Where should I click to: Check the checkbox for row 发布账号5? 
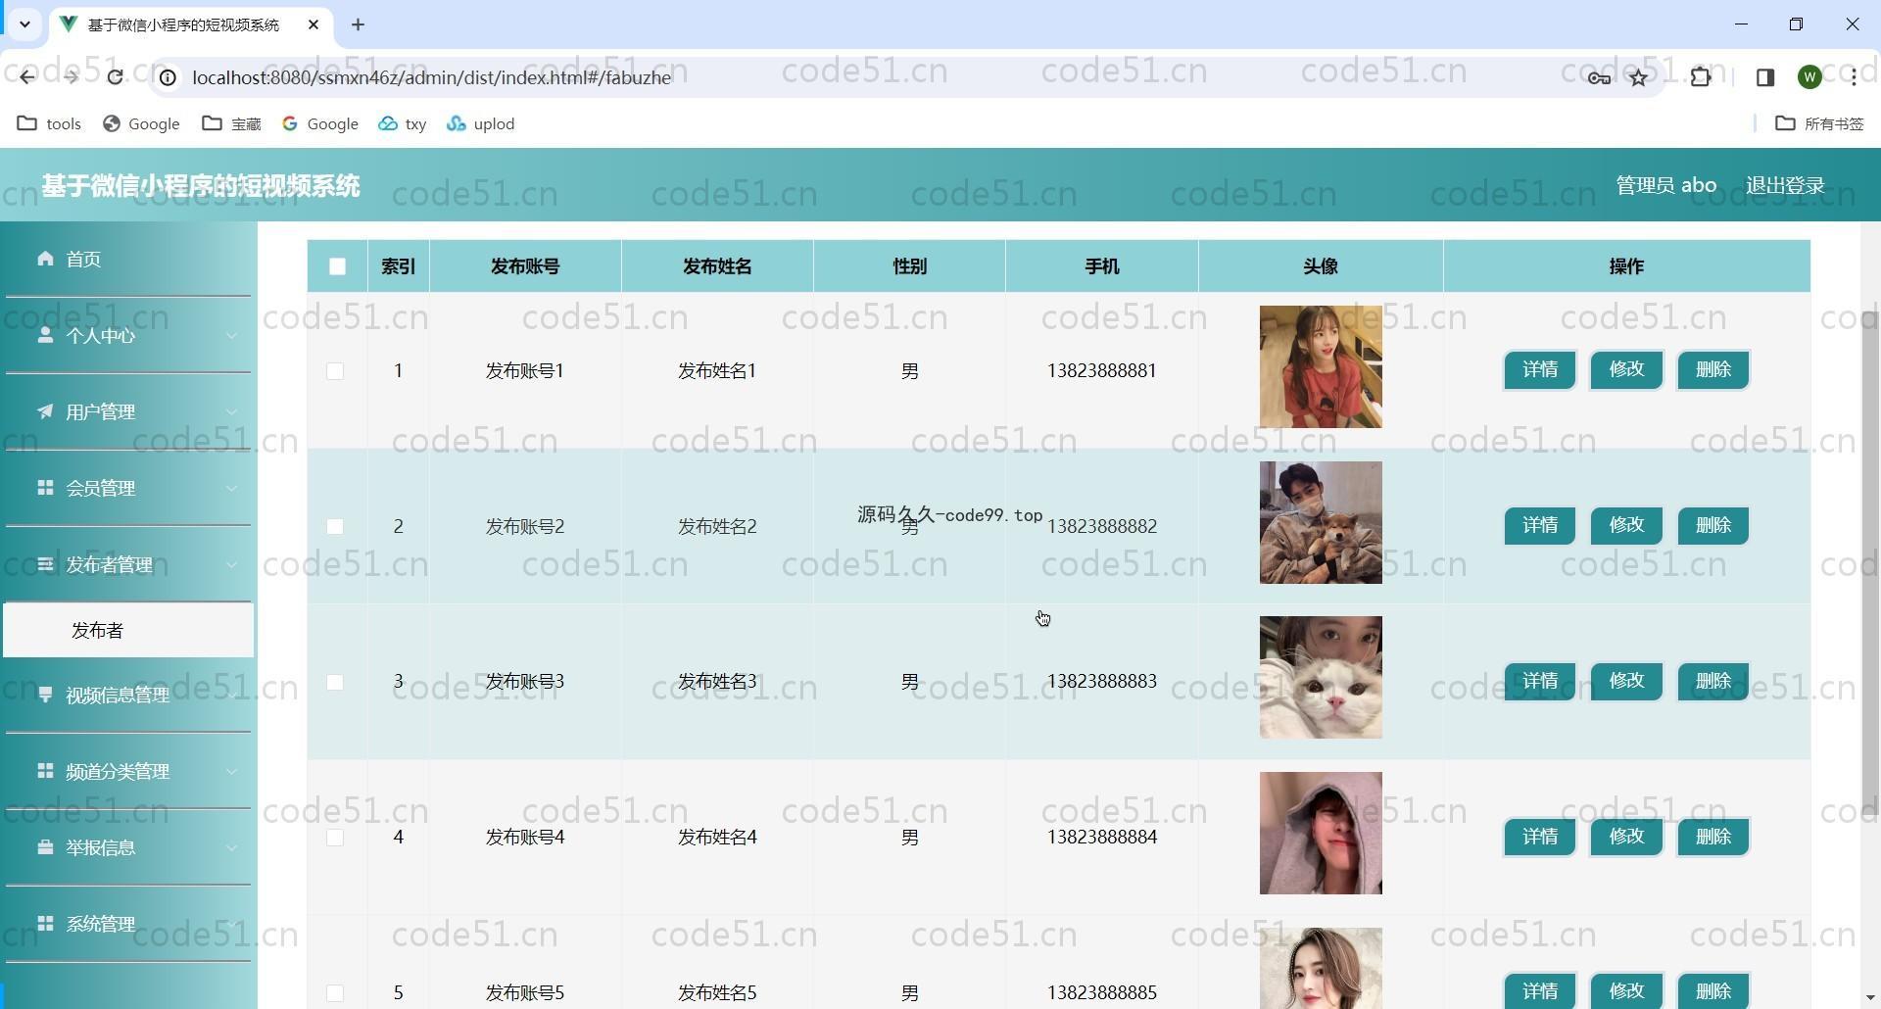coord(335,993)
